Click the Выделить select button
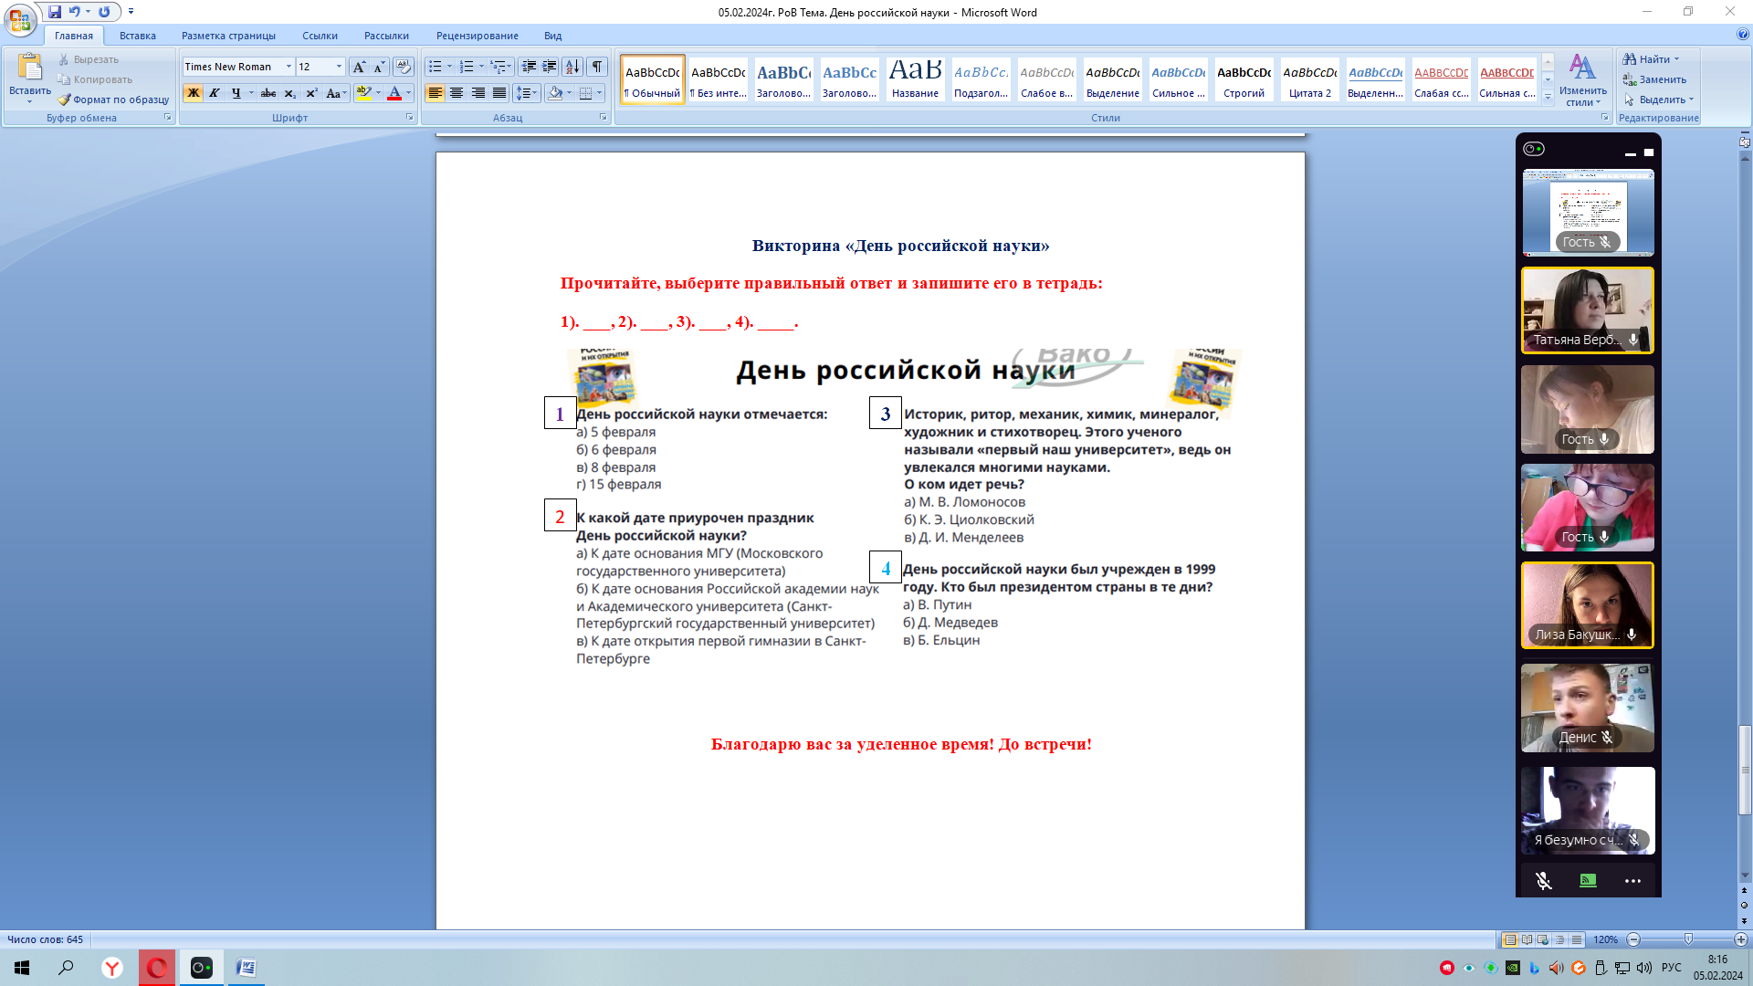 tap(1658, 100)
